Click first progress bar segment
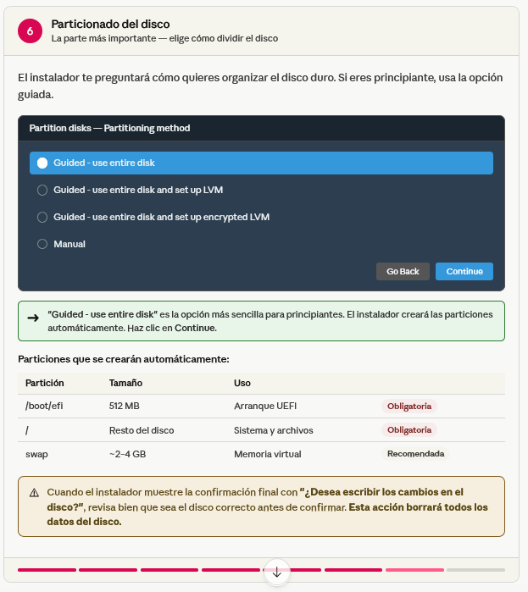This screenshot has height=592, width=528. coord(47,570)
